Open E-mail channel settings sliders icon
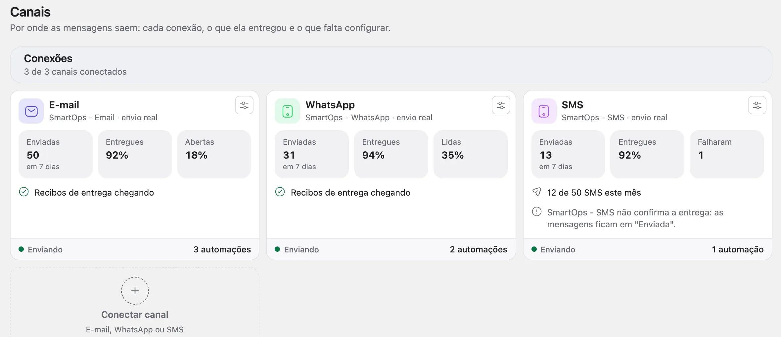The width and height of the screenshot is (781, 337). point(244,105)
